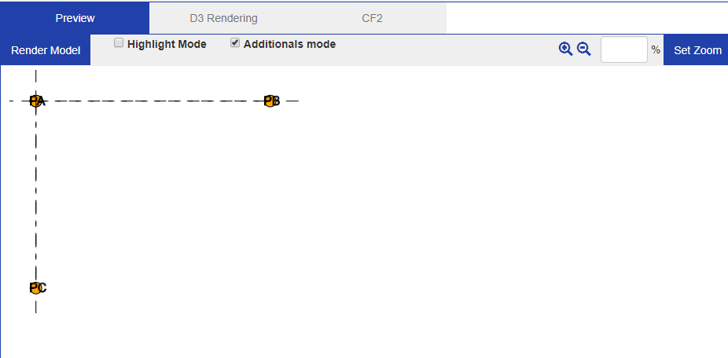728x358 pixels.
Task: Click the horizontal dashed line between PA and PB
Action: click(x=153, y=100)
